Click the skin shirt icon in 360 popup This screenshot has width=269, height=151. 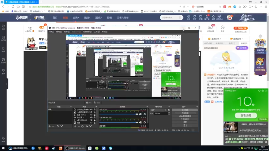259,91
